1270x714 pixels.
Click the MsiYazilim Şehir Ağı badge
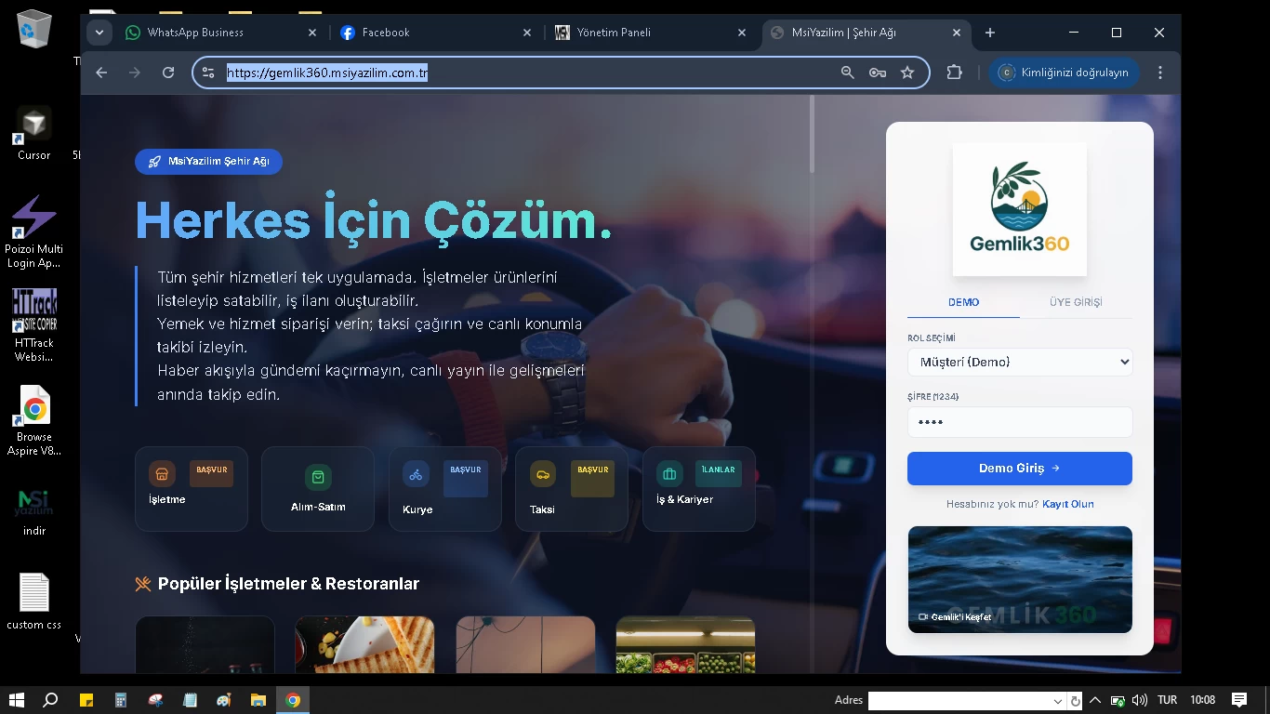(208, 161)
